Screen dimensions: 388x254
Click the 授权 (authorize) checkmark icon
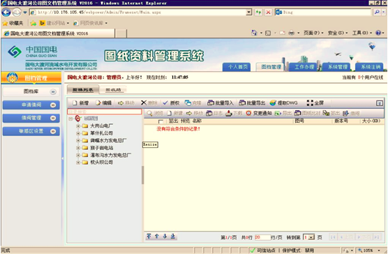point(165,103)
